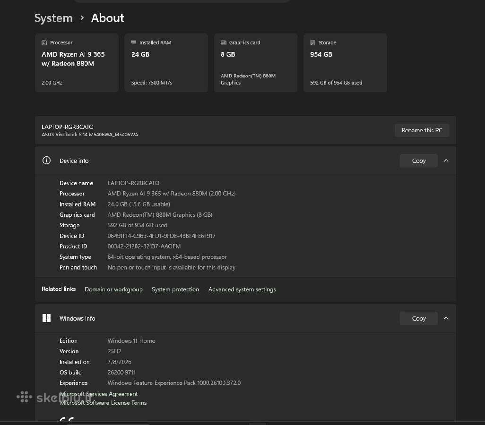This screenshot has height=425, width=485.
Task: Click the 2.00 GHz text in Processor card
Action: [x=52, y=83]
